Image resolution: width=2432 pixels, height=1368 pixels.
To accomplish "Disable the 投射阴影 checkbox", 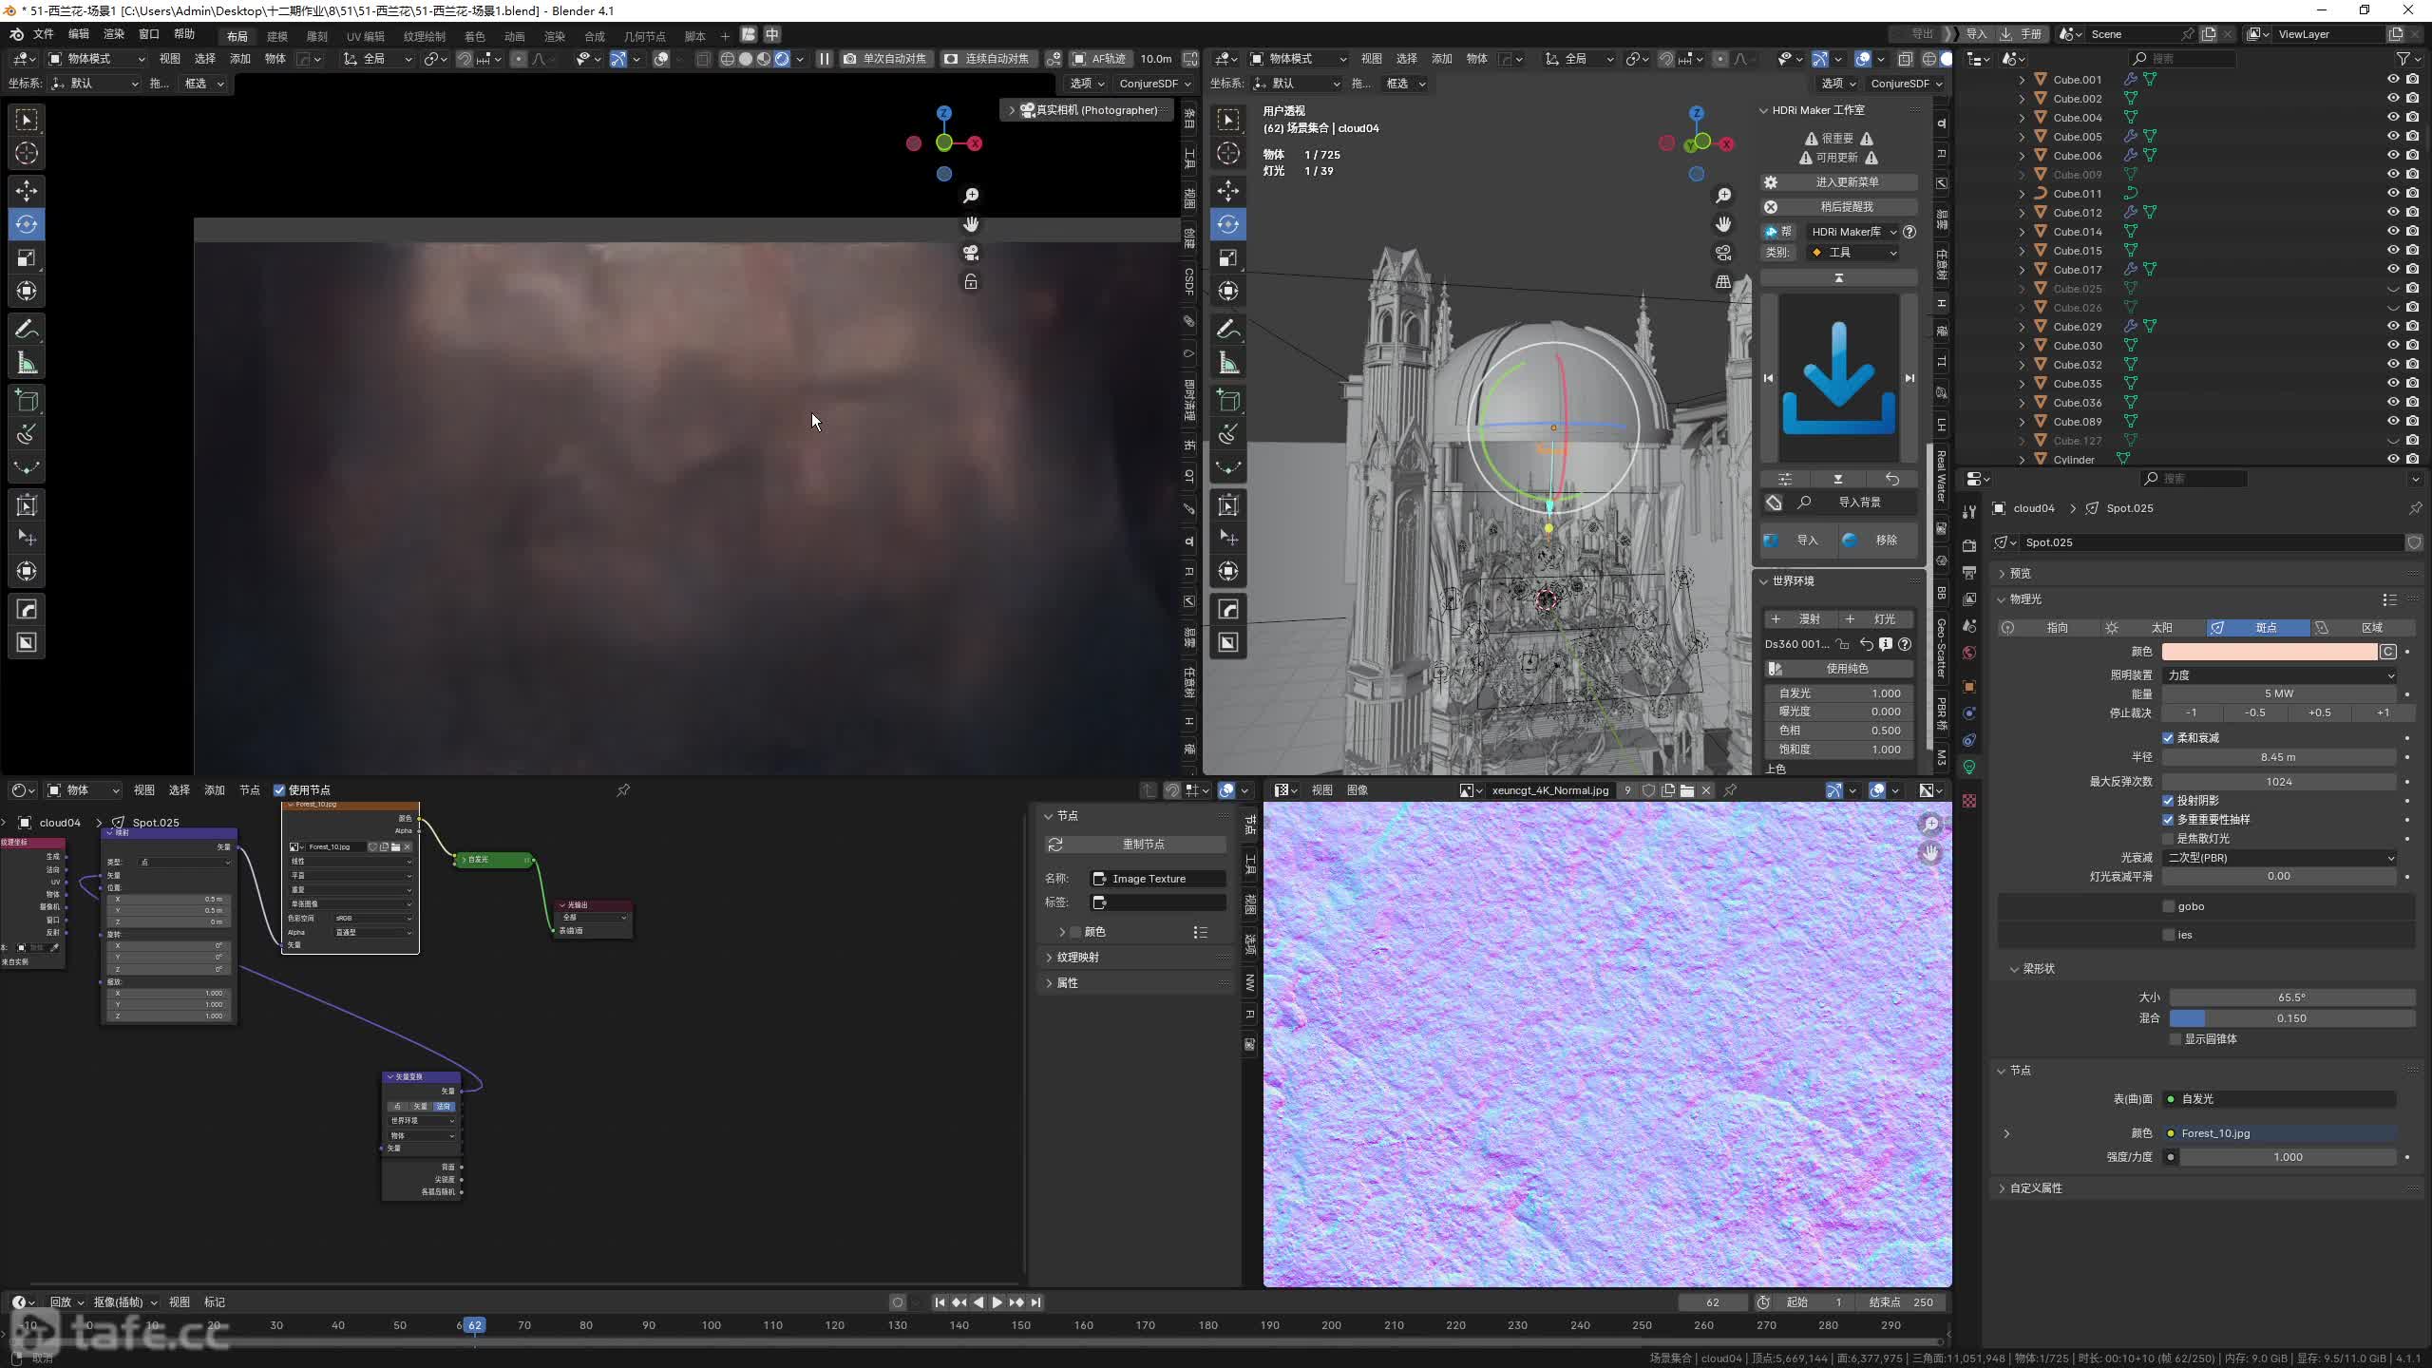I will tap(2168, 800).
